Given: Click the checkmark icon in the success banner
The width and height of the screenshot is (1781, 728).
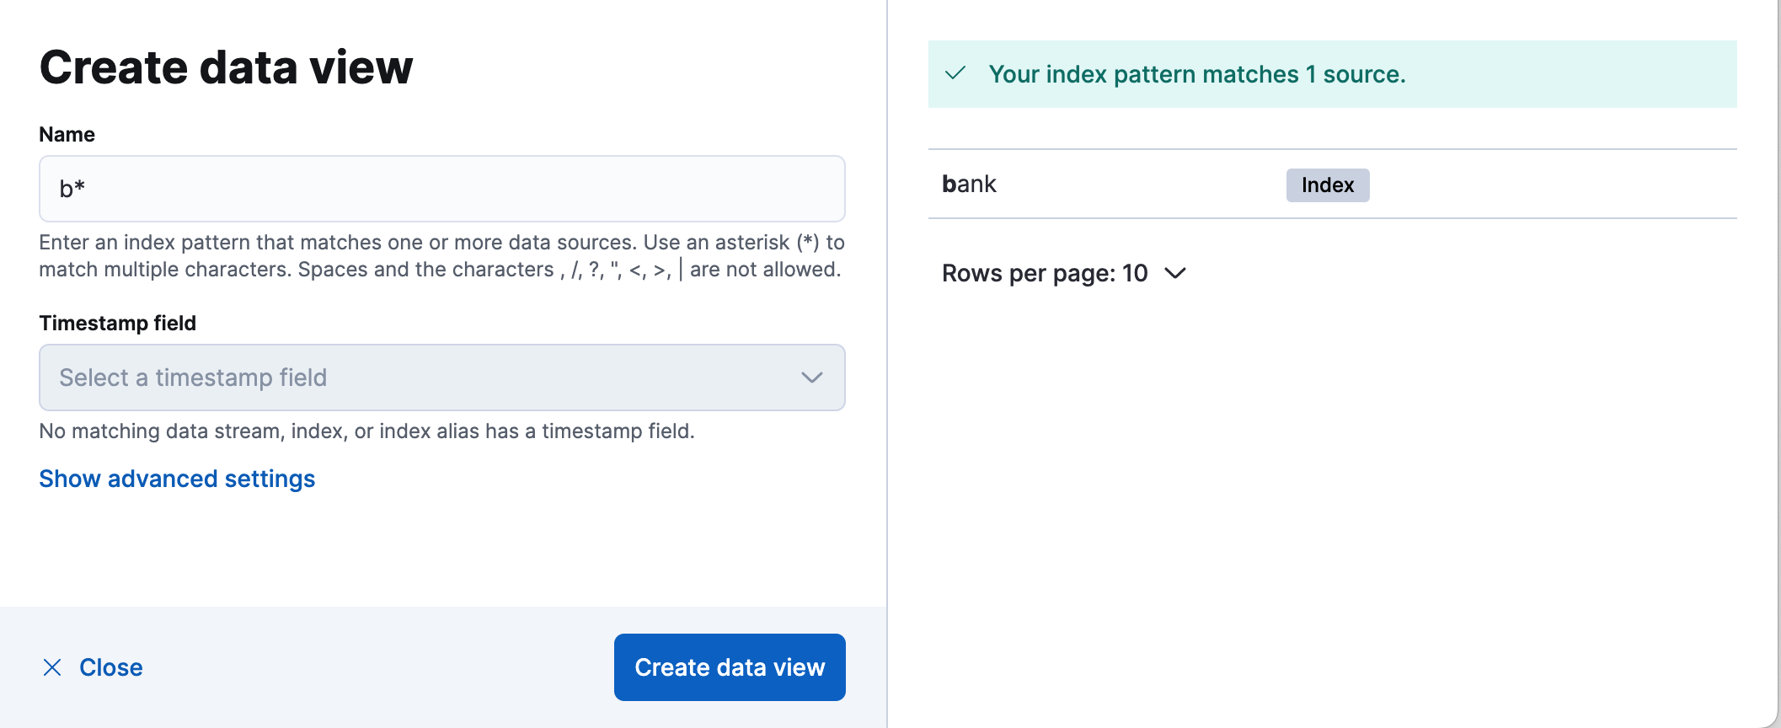Looking at the screenshot, I should tap(956, 75).
